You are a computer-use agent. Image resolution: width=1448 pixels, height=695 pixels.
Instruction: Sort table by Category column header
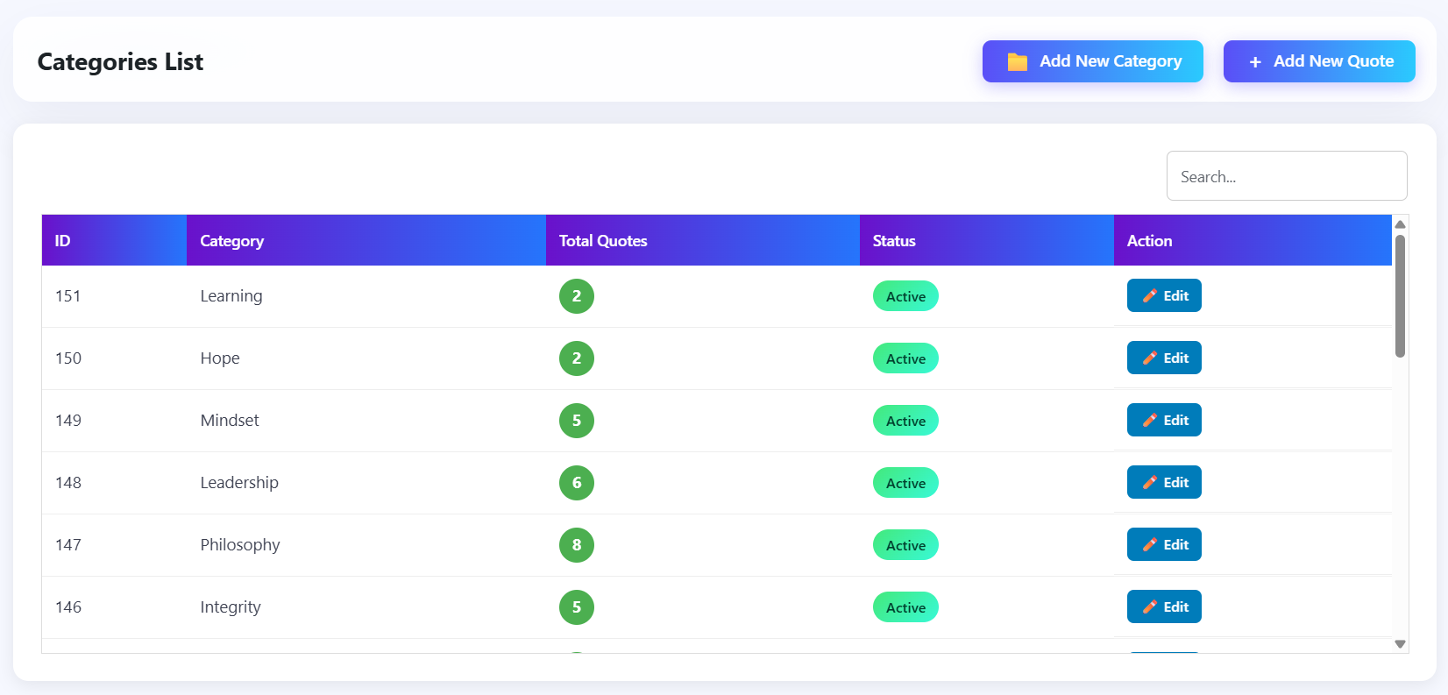(x=231, y=241)
